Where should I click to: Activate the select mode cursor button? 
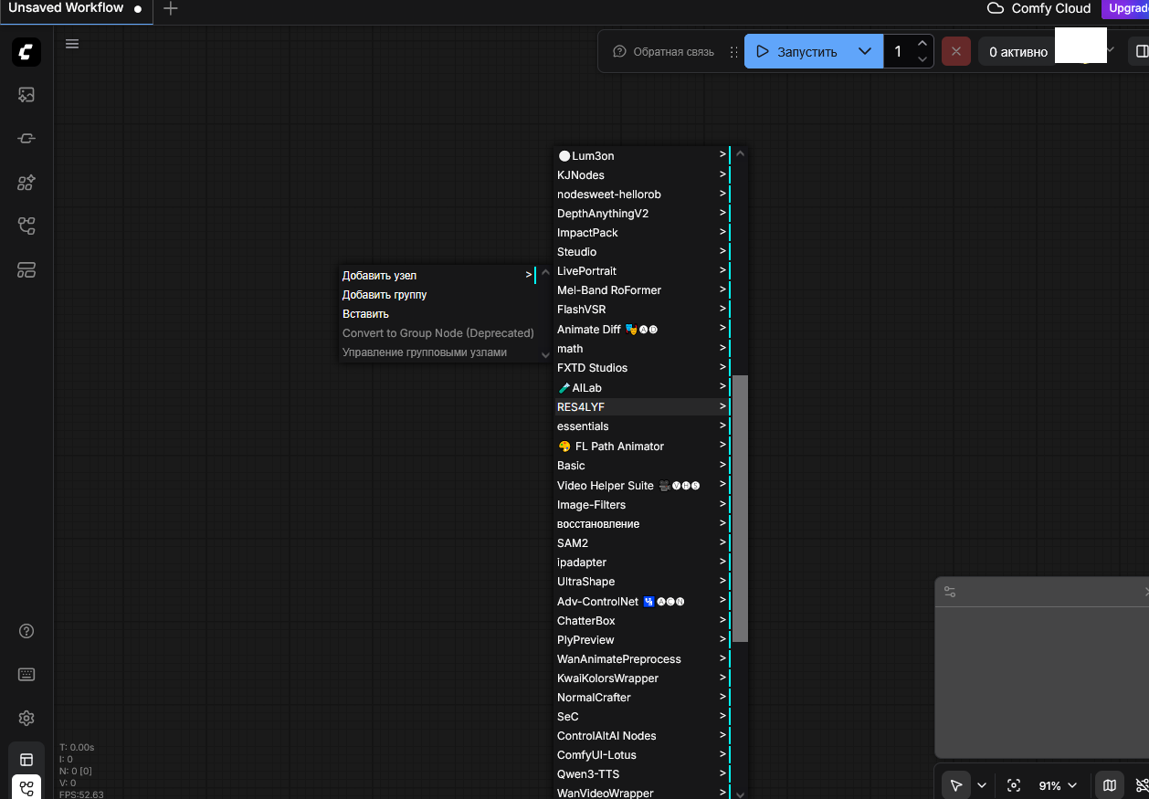point(956,785)
